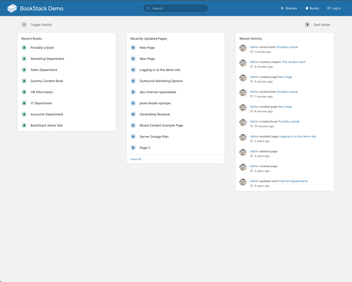
Task: Click the moon icon for Dark Mode
Action: coord(307,25)
